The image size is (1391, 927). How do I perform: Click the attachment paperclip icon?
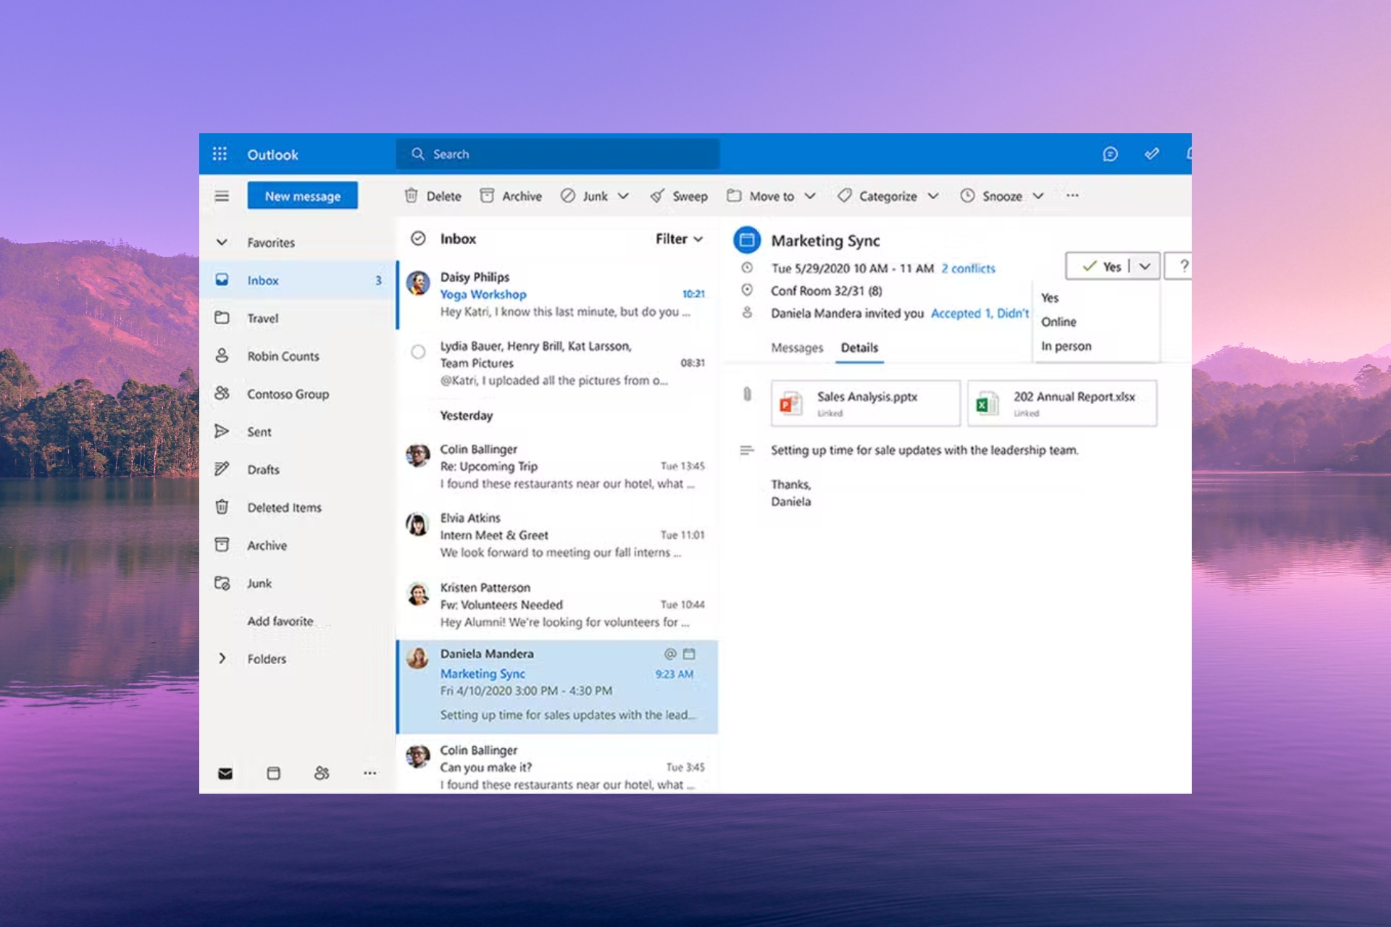click(747, 394)
